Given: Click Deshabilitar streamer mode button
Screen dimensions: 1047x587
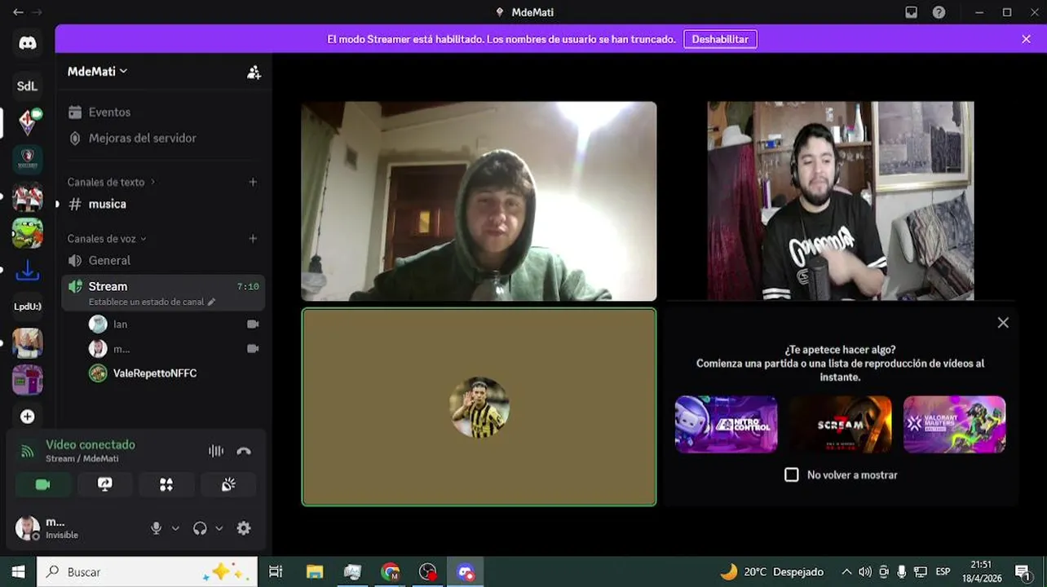Looking at the screenshot, I should click(720, 39).
